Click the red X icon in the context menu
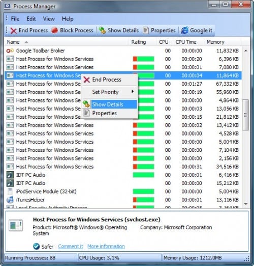254x266 pixels. [x=87, y=79]
